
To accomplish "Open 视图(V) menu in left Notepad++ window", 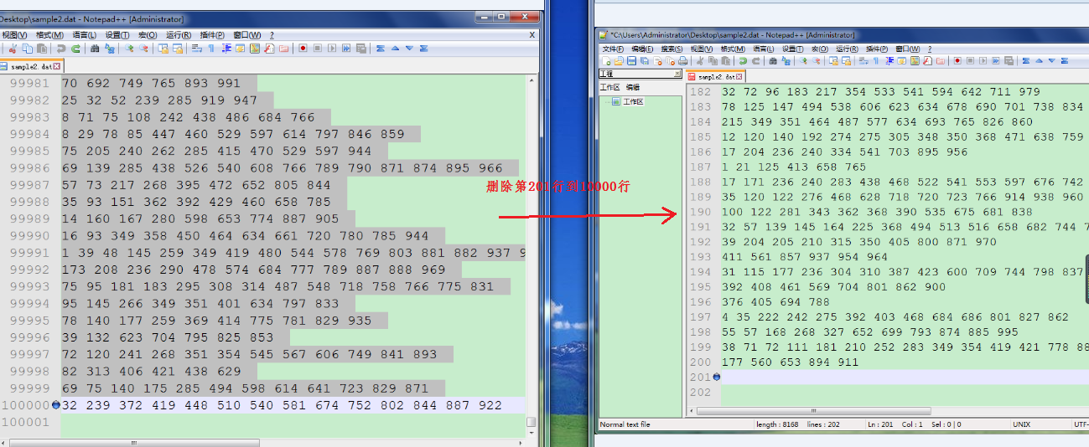I will [x=13, y=35].
